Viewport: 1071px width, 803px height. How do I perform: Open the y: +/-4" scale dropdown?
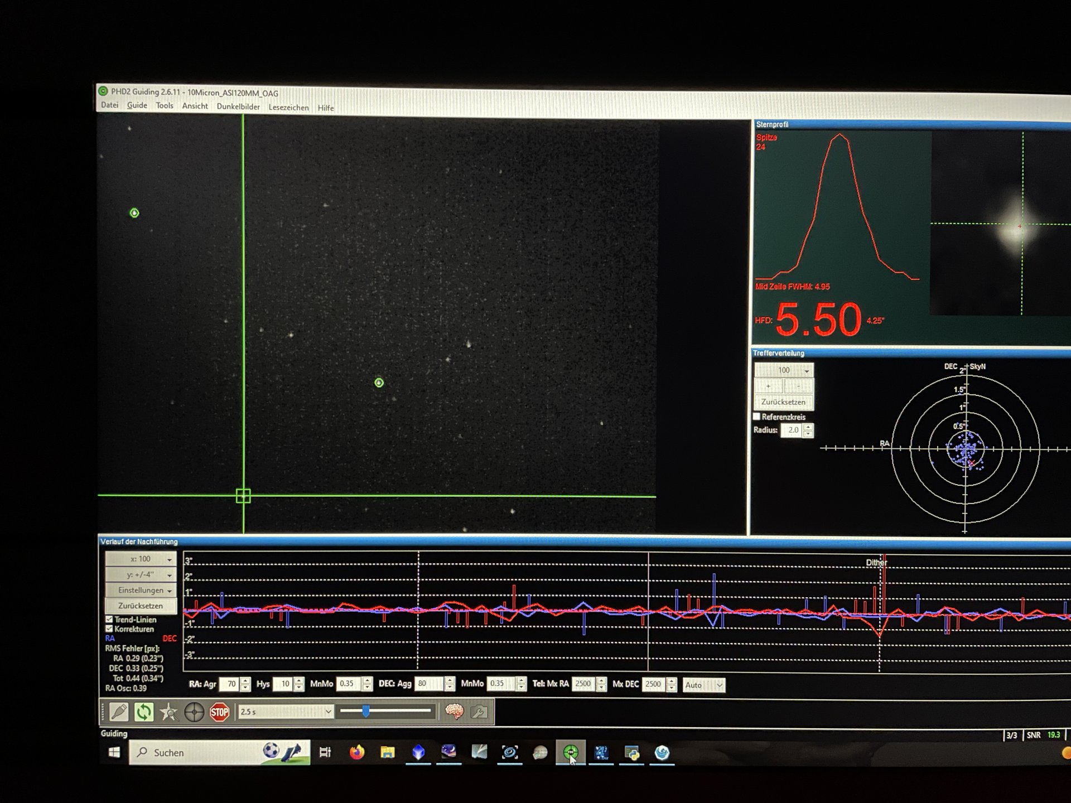(141, 574)
